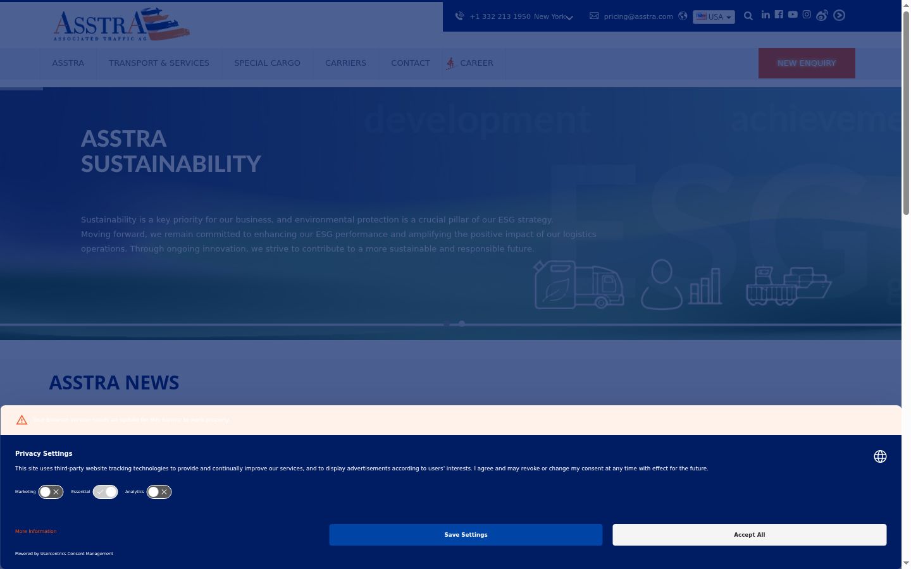The image size is (911, 569).
Task: Open the Weibo profile
Action: pyautogui.click(x=822, y=15)
